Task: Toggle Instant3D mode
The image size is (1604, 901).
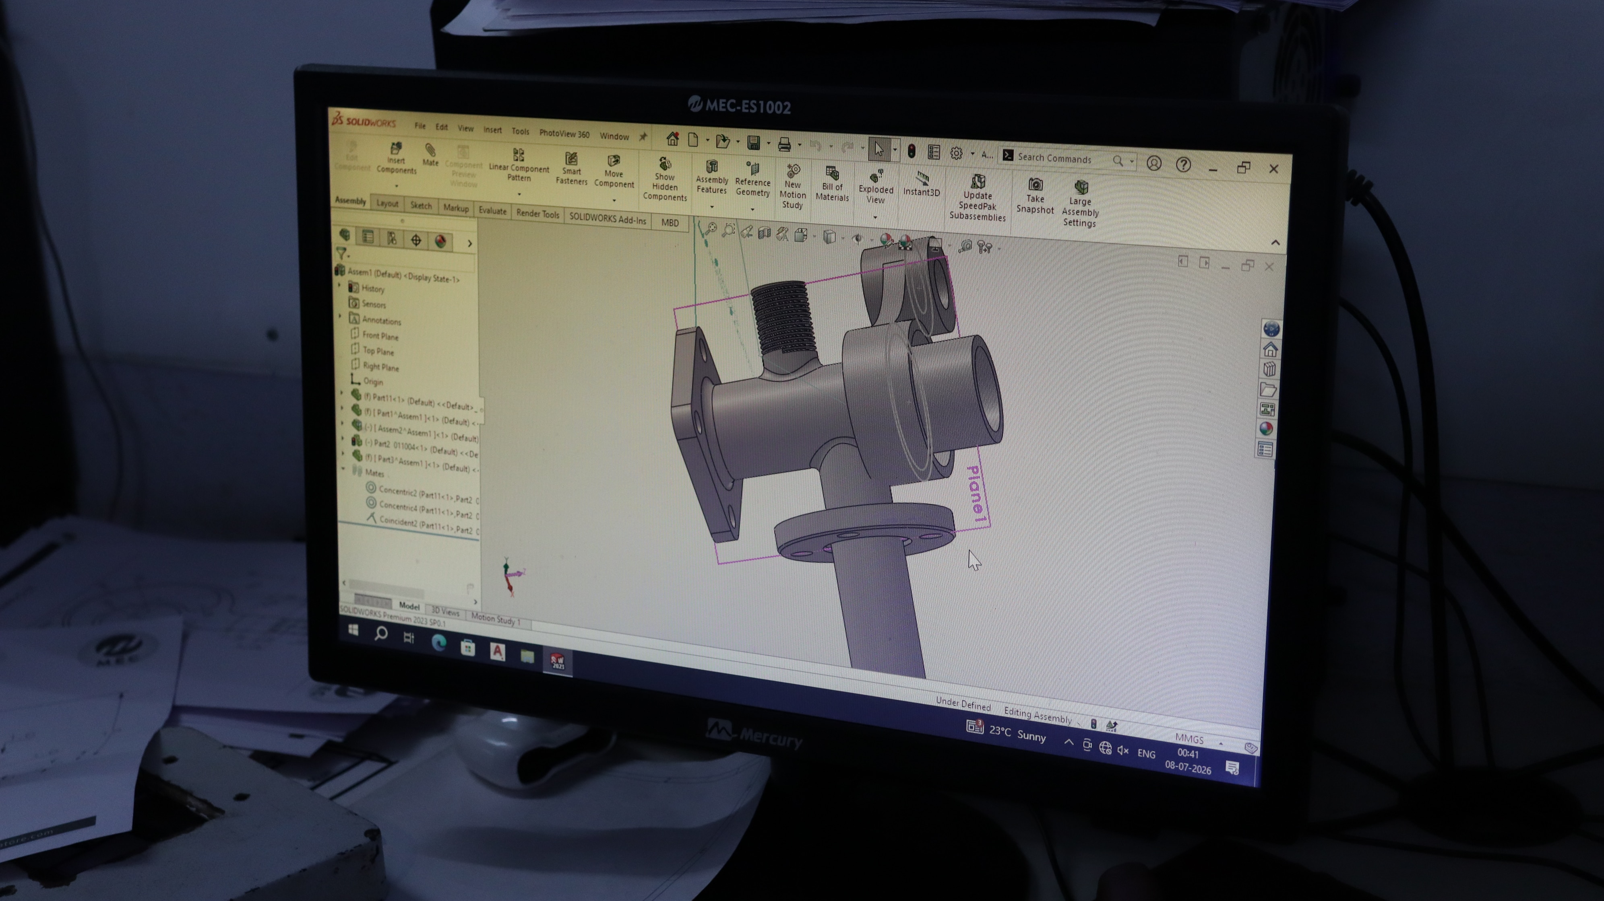Action: (922, 185)
